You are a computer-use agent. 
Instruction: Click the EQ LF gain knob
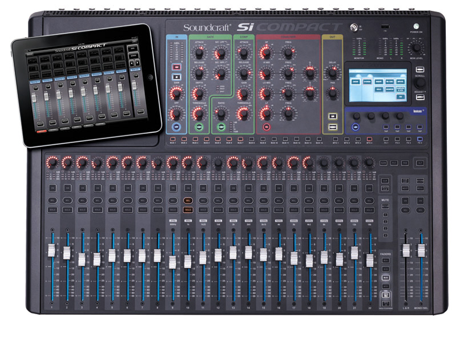266,114
